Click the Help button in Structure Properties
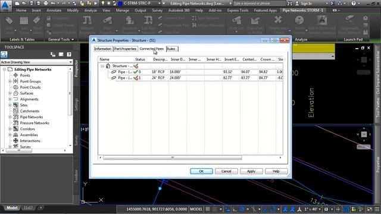The height and width of the screenshot is (214, 381). (x=276, y=171)
